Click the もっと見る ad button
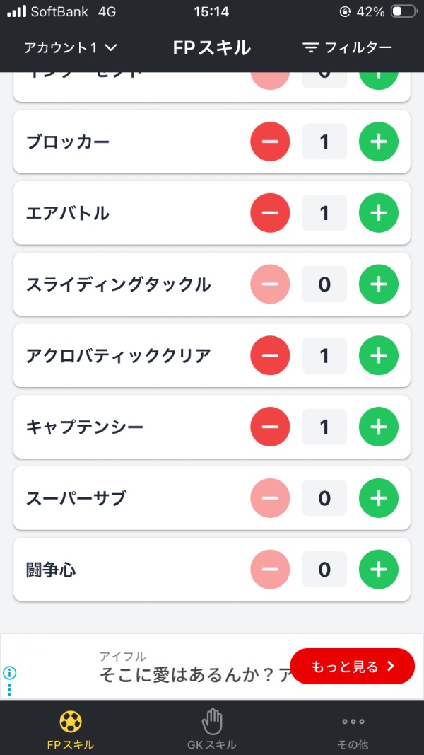 [x=352, y=666]
